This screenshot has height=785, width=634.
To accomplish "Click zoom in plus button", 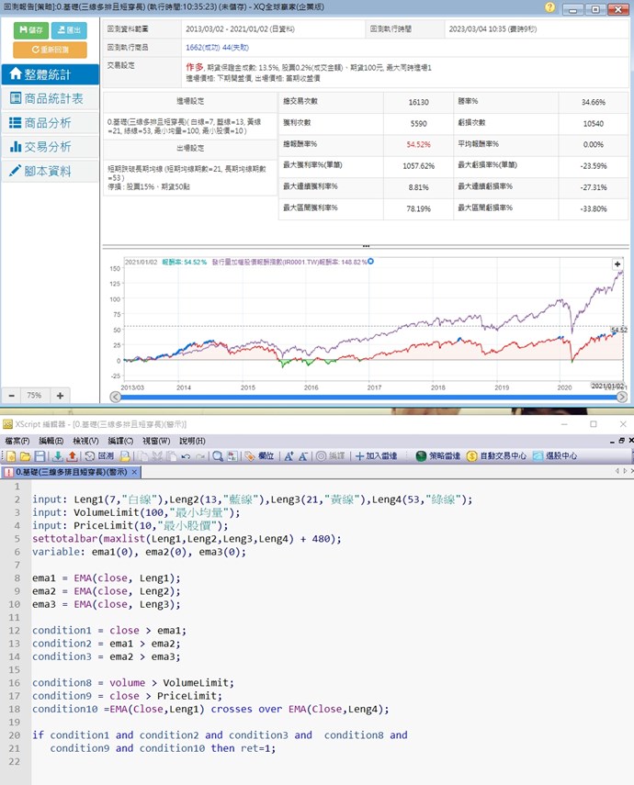I will tap(60, 395).
